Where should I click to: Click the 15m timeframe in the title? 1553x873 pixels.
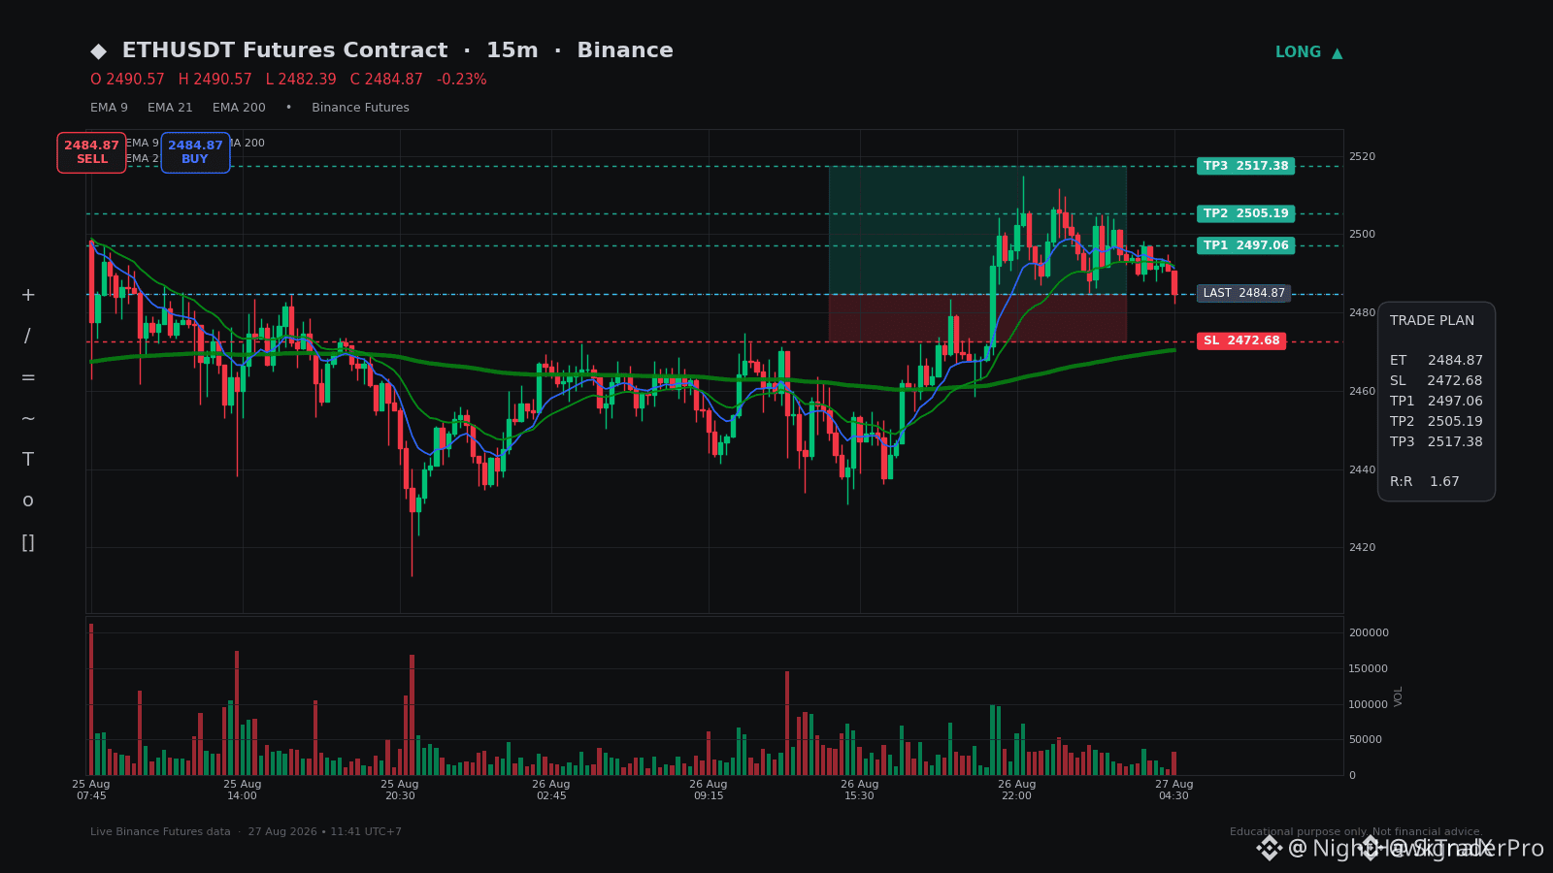tap(512, 50)
